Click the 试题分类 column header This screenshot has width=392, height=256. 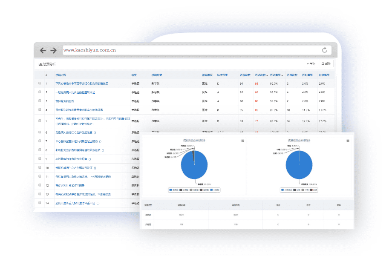(157, 75)
